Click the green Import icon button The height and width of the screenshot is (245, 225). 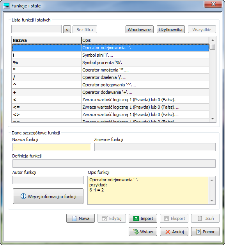click(136, 218)
